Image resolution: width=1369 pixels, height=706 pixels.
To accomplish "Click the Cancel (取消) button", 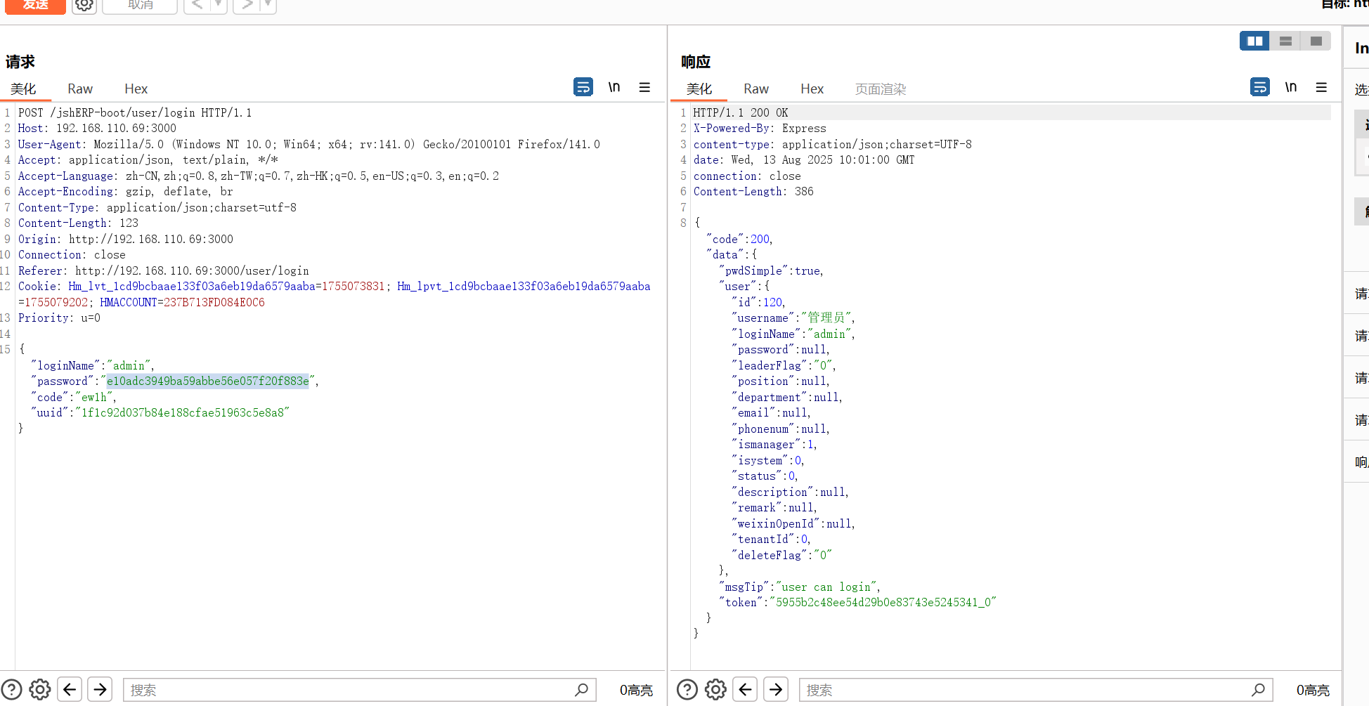I will 140,6.
